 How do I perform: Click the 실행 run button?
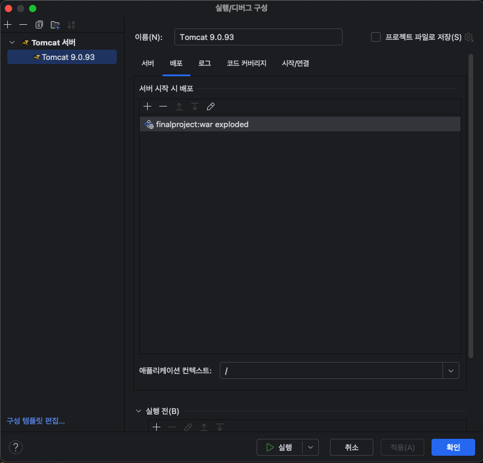(x=280, y=447)
